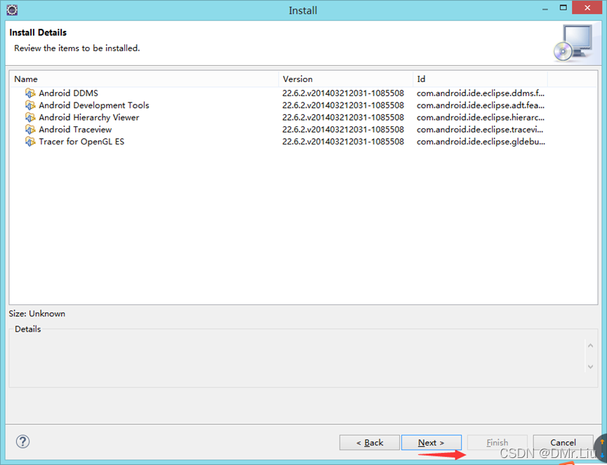Image resolution: width=607 pixels, height=465 pixels.
Task: Close the Install dialog window
Action: click(587, 8)
